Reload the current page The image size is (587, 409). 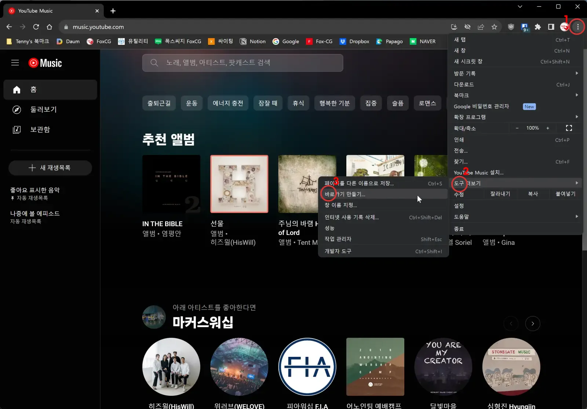coord(36,27)
